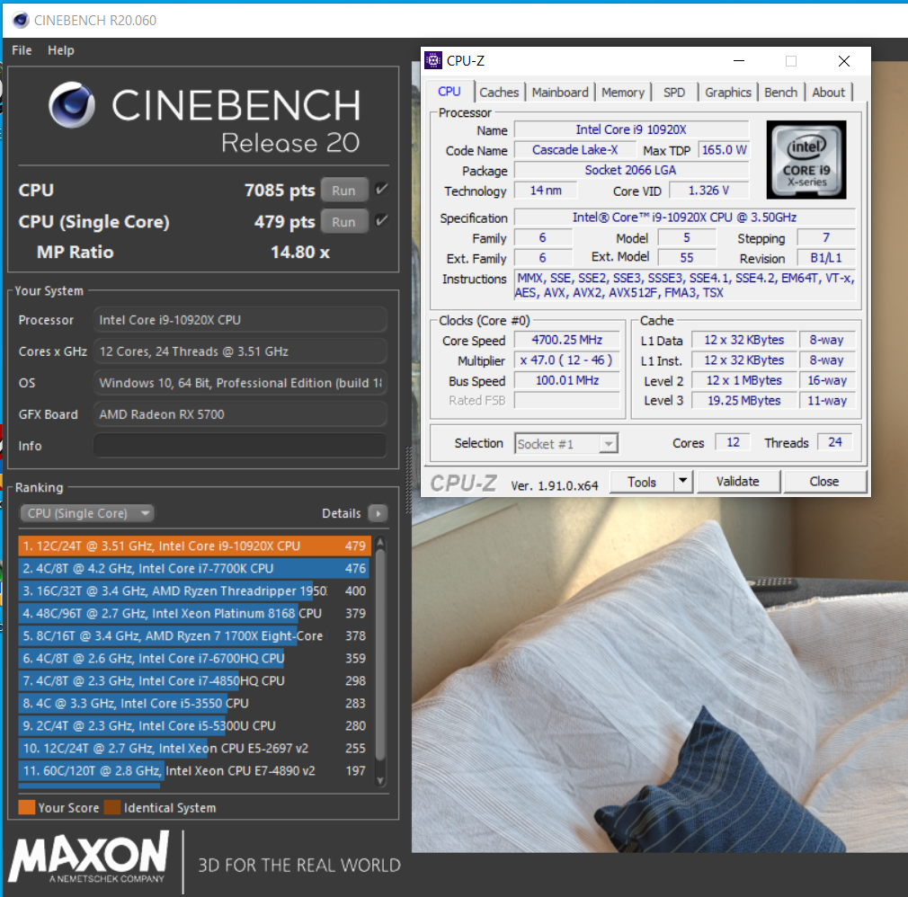This screenshot has height=897, width=908.
Task: Switch to the Mainboard tab in CPU-Z
Action: [559, 92]
